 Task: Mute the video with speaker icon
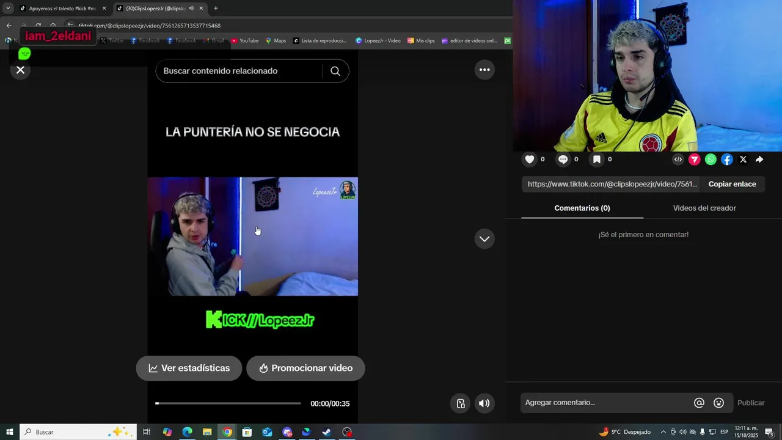click(484, 403)
